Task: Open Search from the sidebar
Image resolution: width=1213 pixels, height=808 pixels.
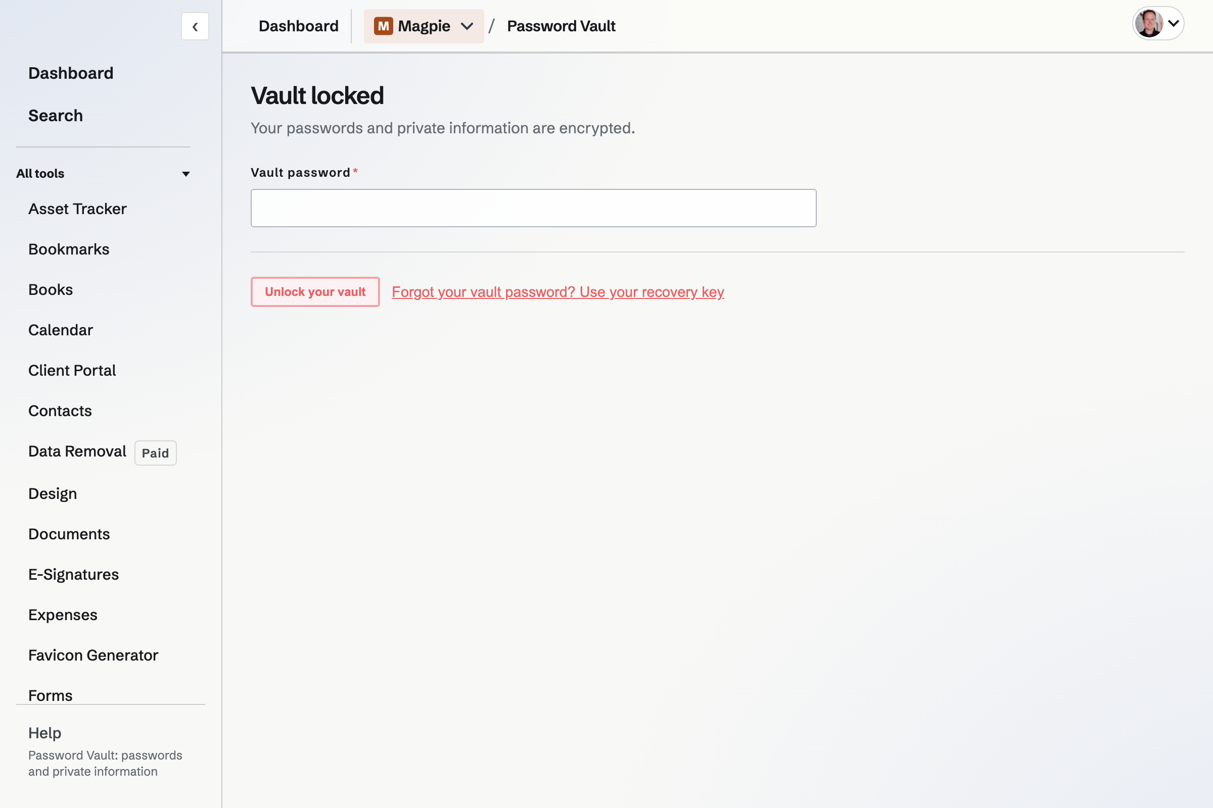Action: pos(55,116)
